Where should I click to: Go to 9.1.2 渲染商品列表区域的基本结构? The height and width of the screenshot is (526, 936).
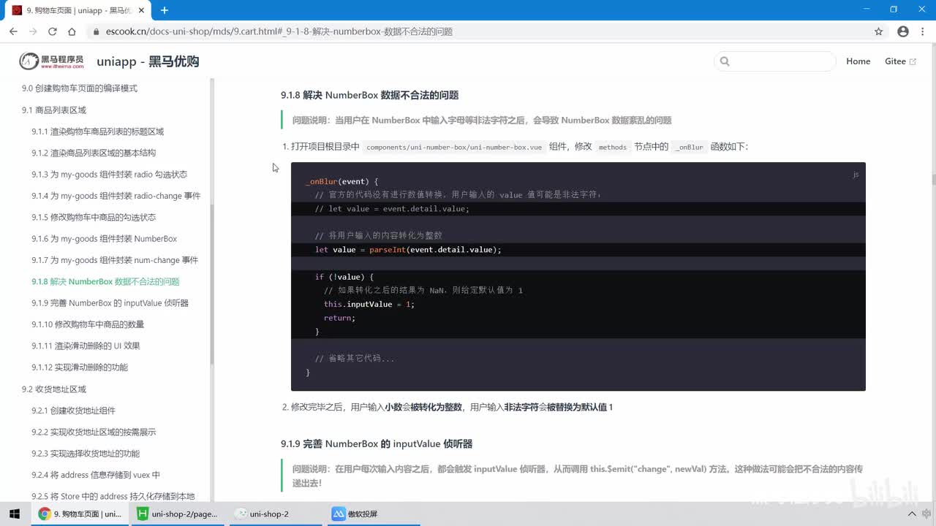(94, 153)
